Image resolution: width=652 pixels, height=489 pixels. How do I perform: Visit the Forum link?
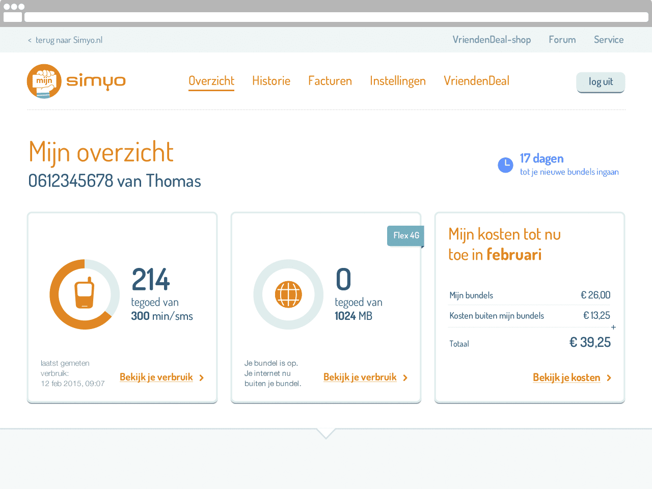coord(562,40)
